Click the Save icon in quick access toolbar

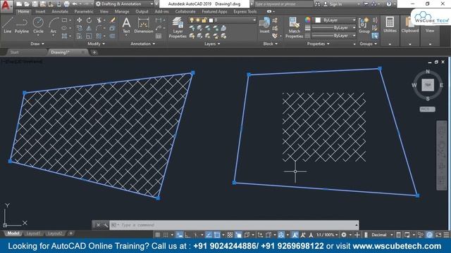(x=35, y=4)
